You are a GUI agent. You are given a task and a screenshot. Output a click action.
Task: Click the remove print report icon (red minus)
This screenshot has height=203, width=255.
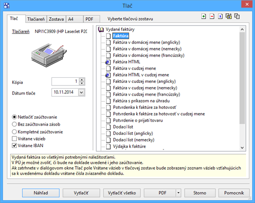pyautogui.click(x=212, y=16)
